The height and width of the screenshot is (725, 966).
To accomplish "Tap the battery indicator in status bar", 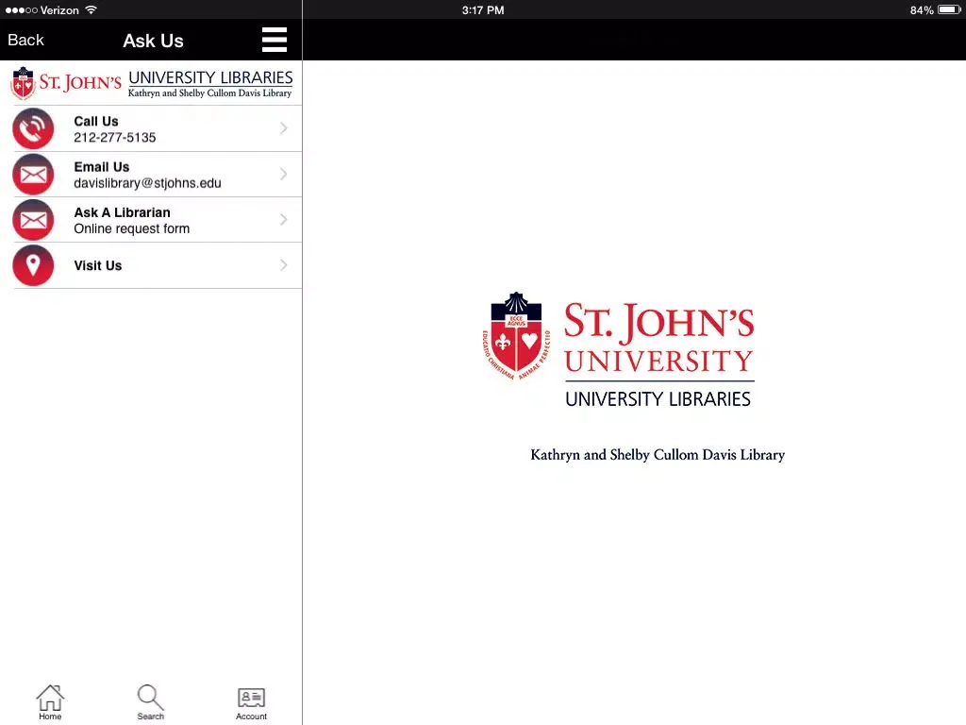I will [x=949, y=9].
